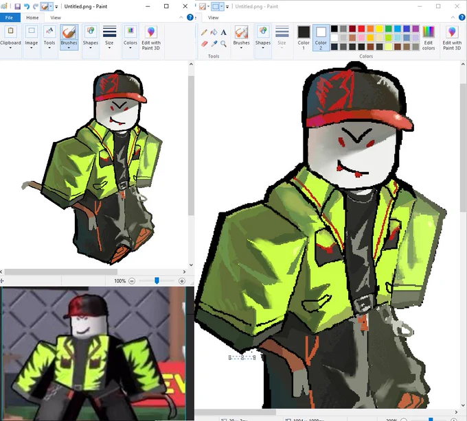Pick the black color swatch
The height and width of the screenshot is (421, 467).
click(x=334, y=29)
